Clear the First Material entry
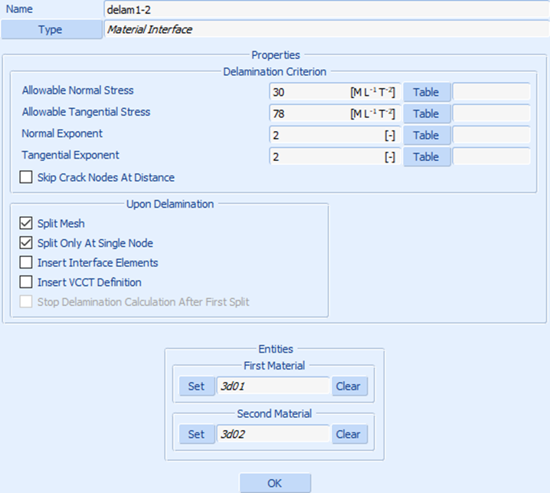The width and height of the screenshot is (550, 493). click(349, 386)
